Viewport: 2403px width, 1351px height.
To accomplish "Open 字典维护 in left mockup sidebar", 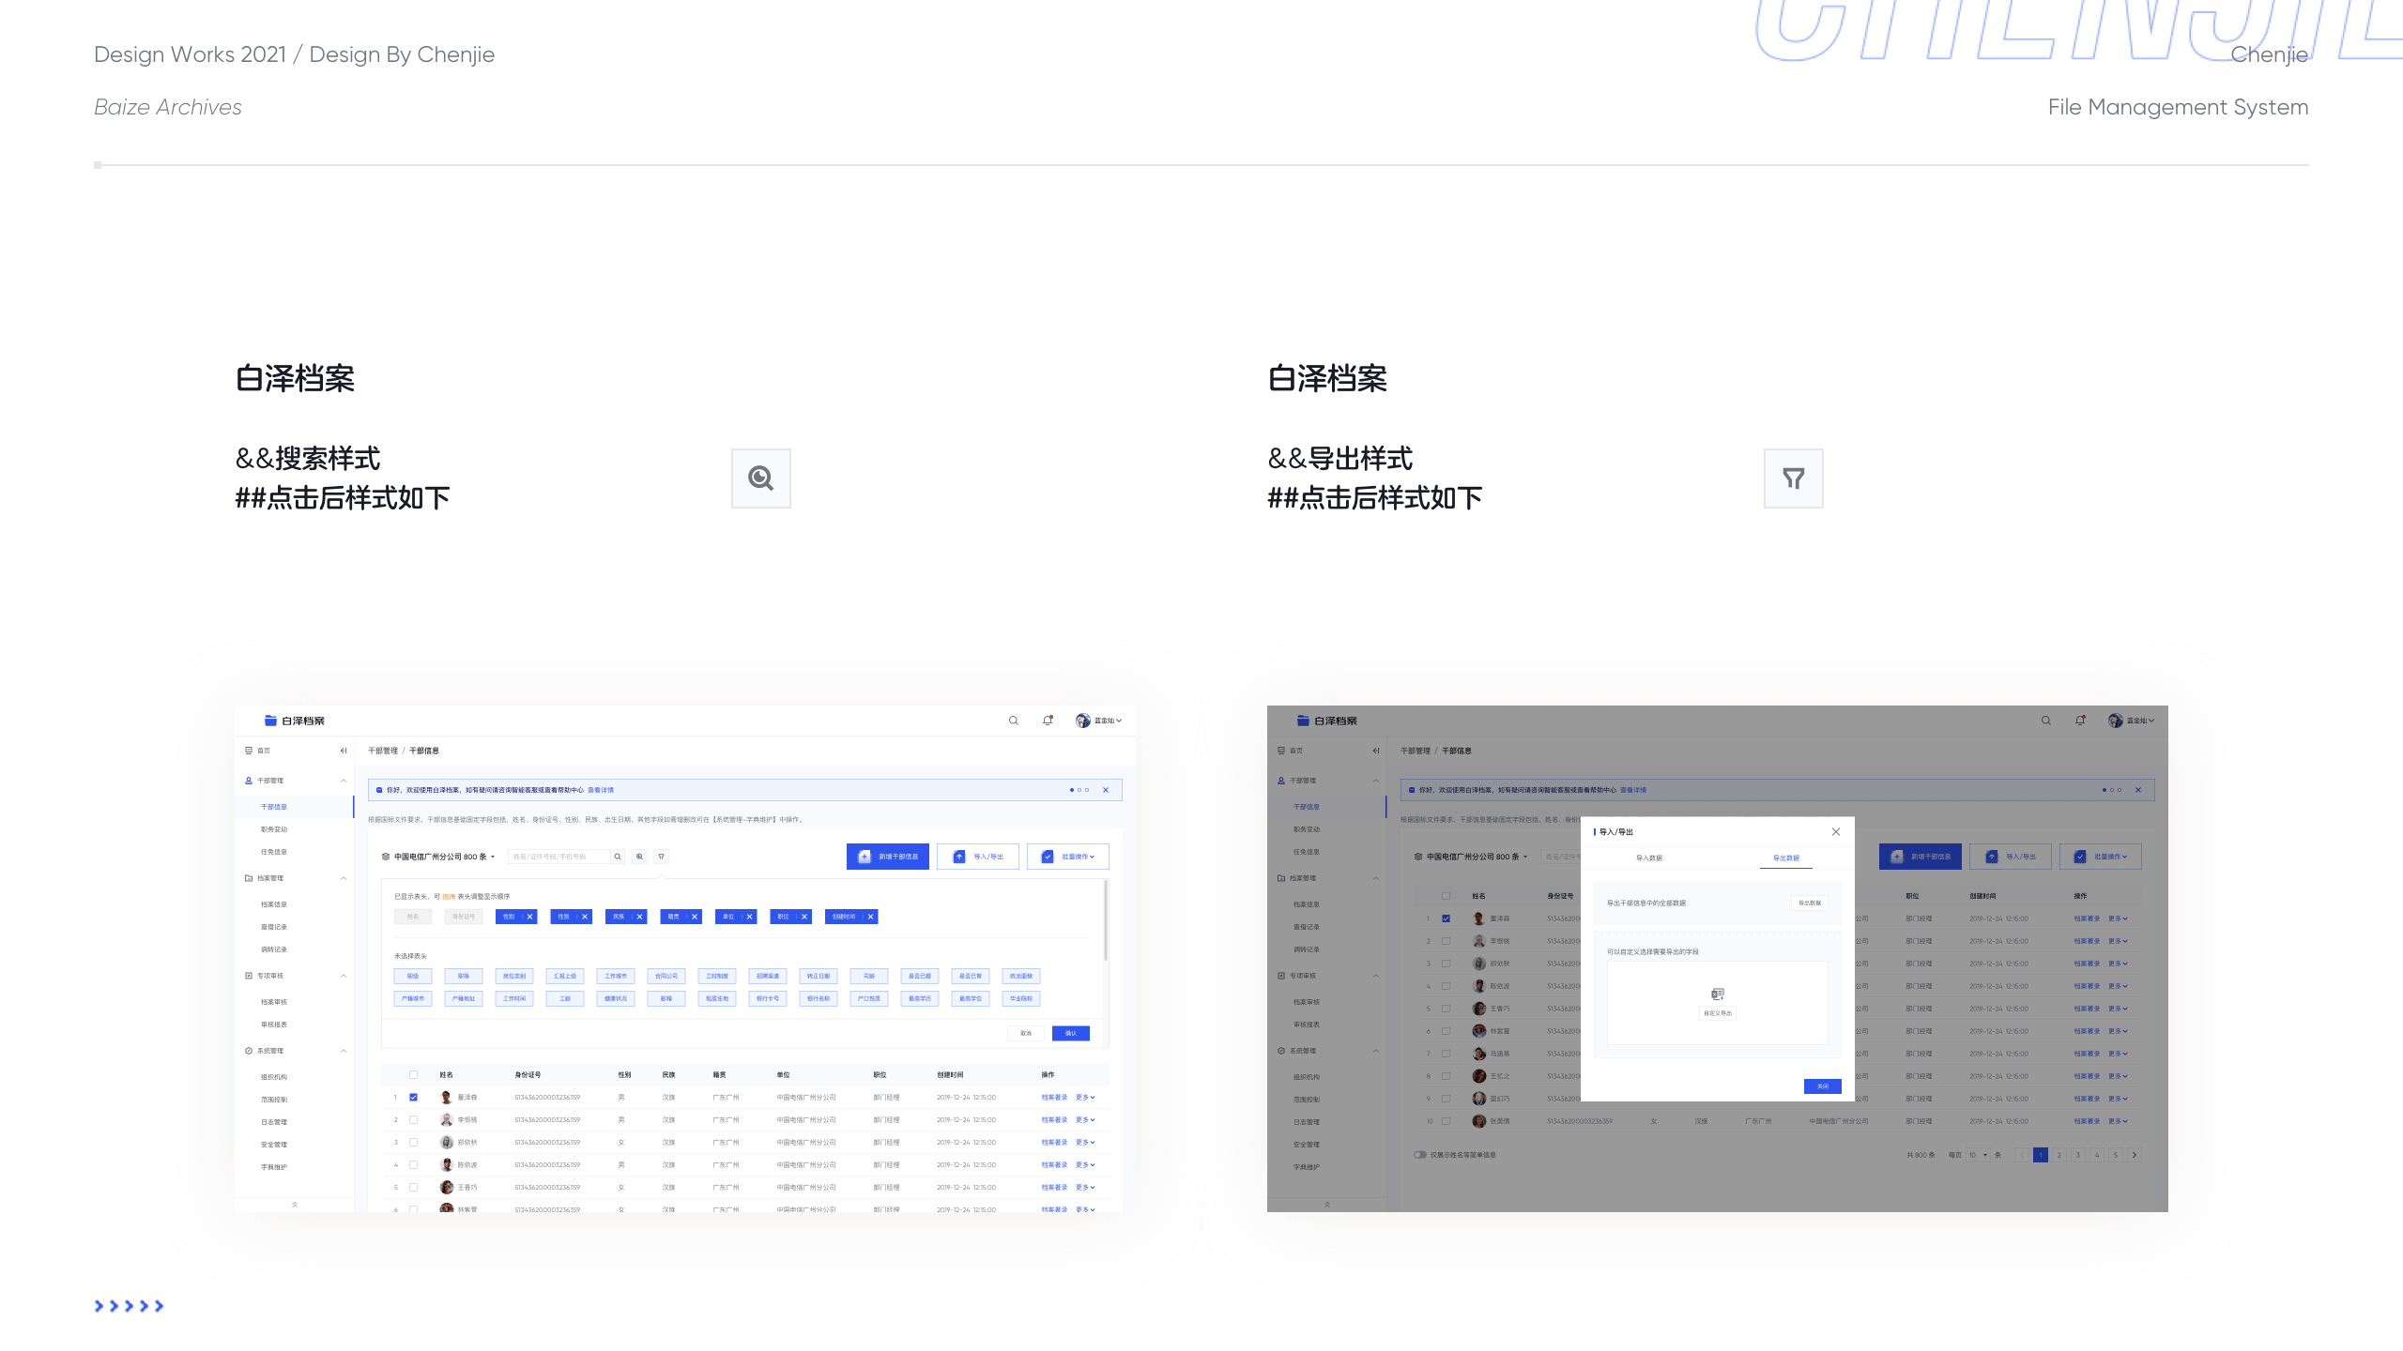I will click(274, 1167).
